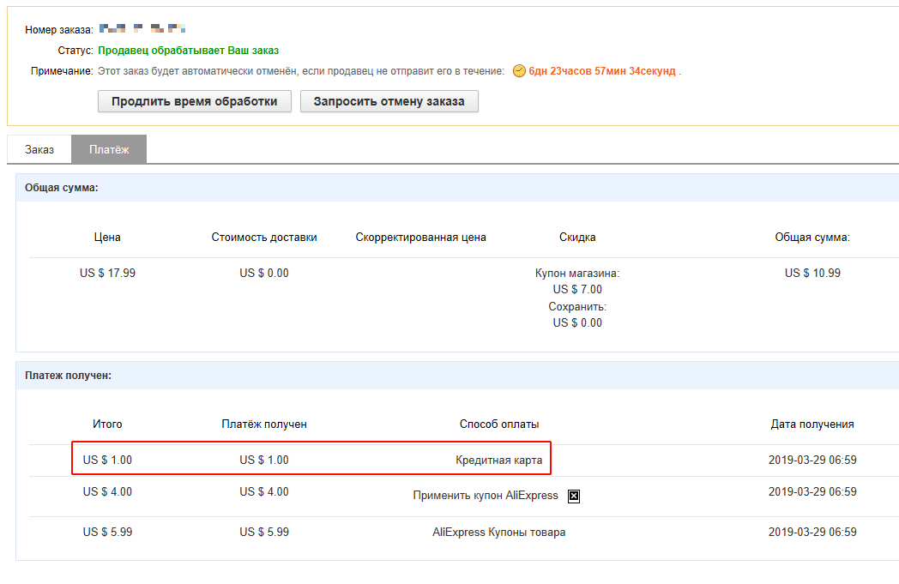Click the US $ 10.99 total amount
Image resolution: width=899 pixels, height=584 pixels.
[x=812, y=274]
